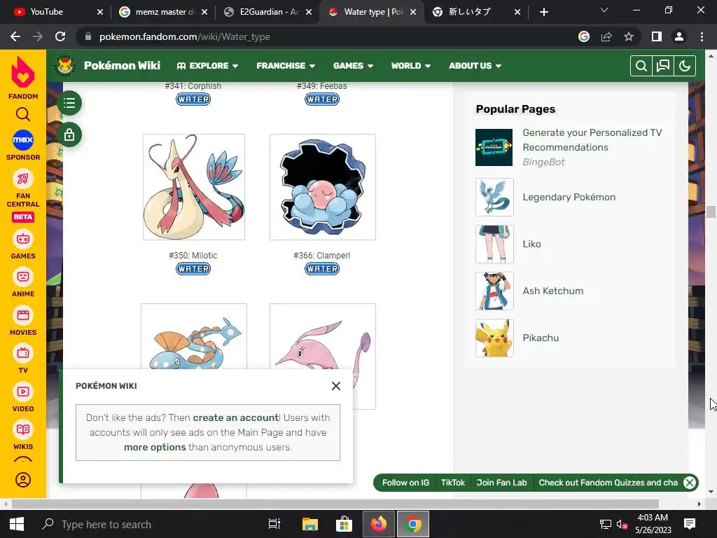Open the Windows Start menu
This screenshot has height=538, width=717.
17,524
